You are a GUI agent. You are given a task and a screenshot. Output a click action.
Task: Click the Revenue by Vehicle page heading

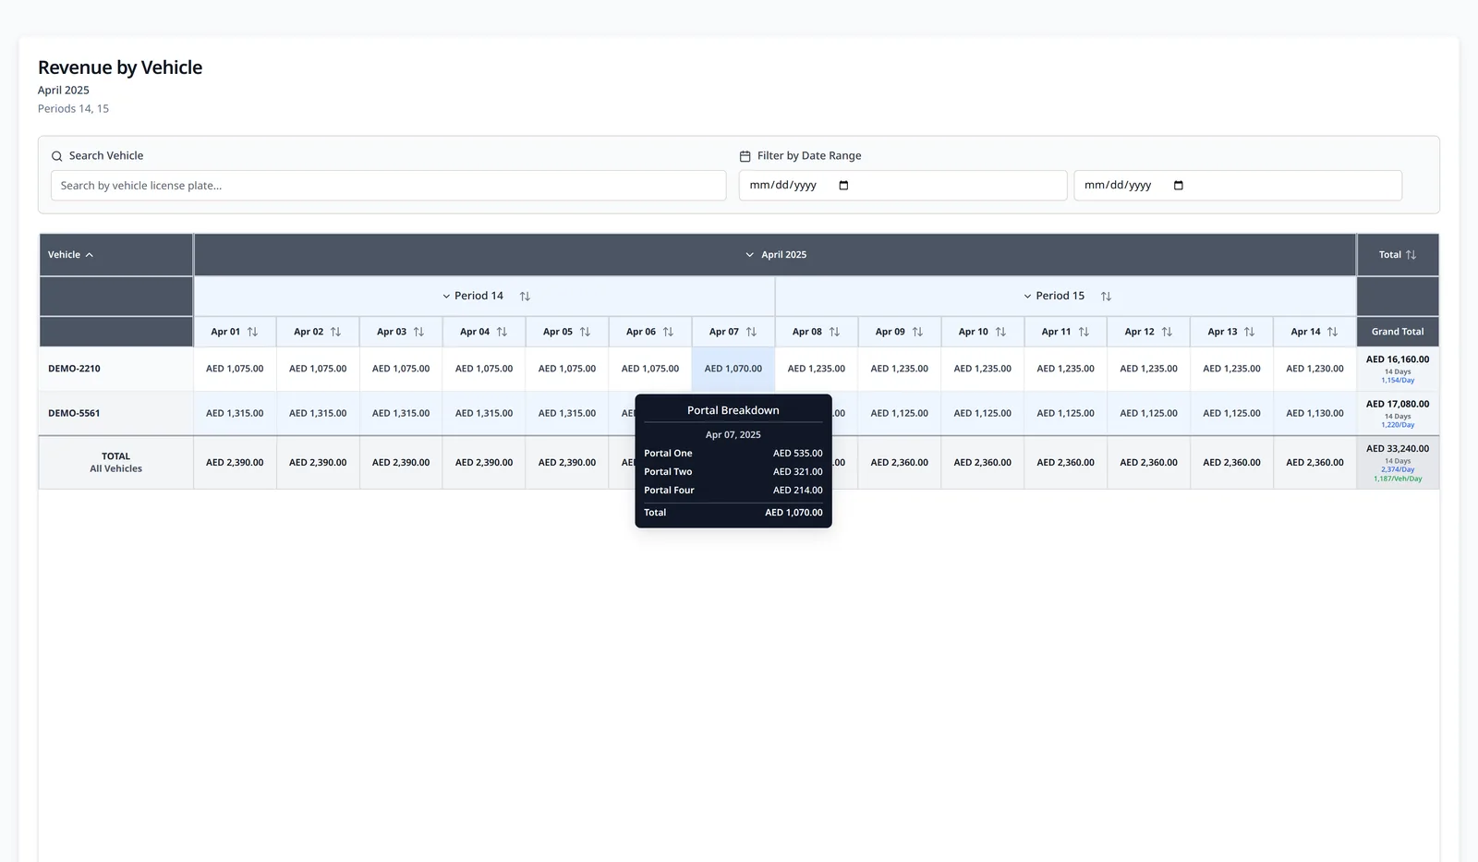tap(120, 67)
